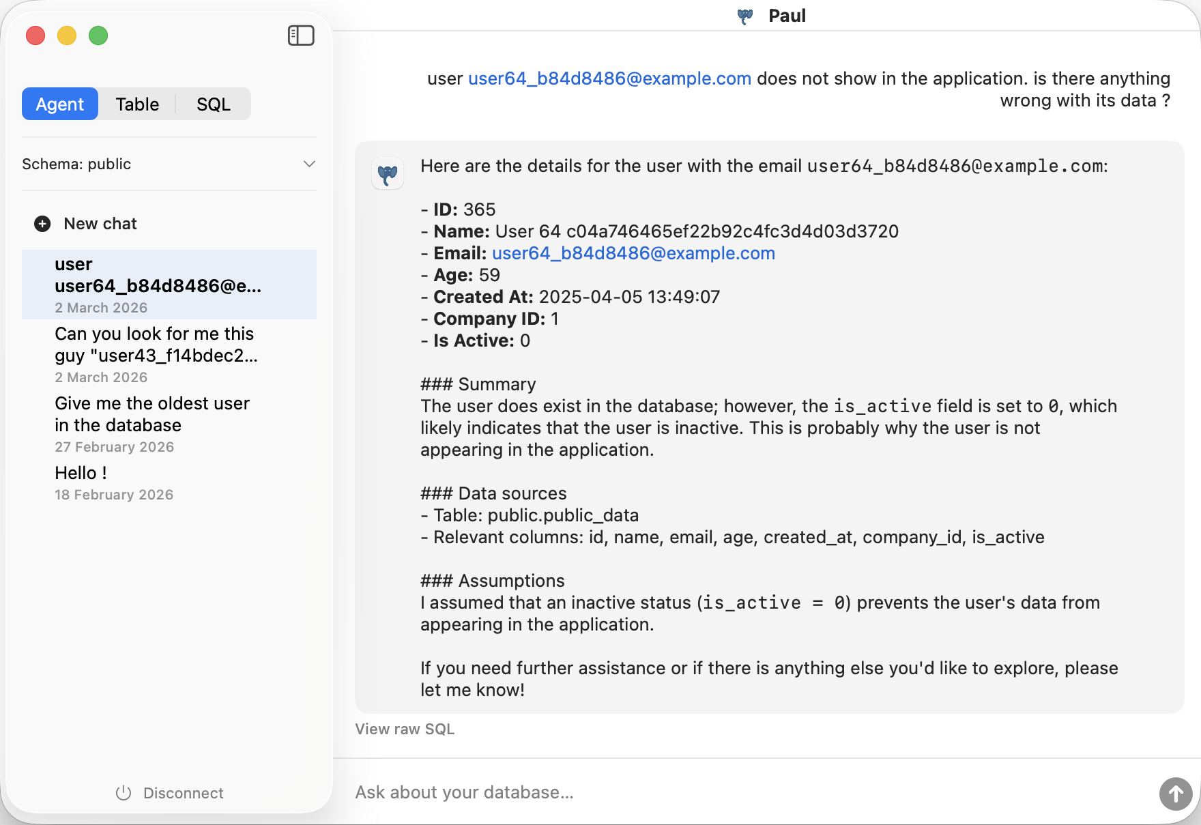Click the email link in the Email field

[633, 253]
